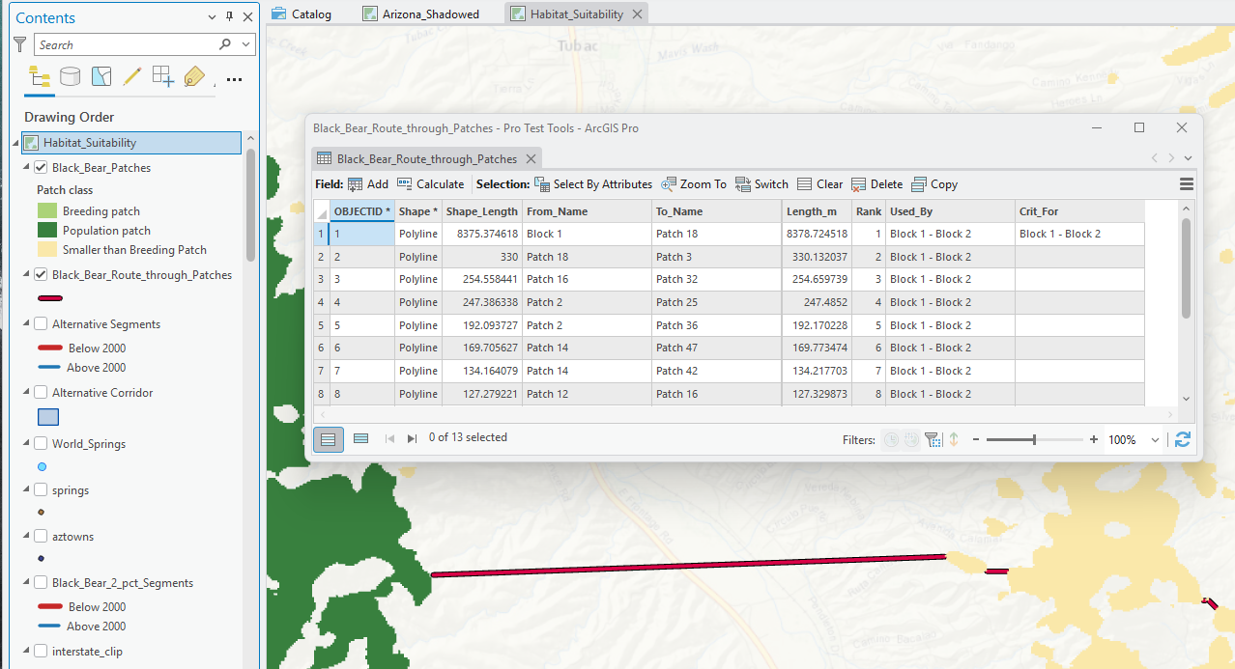Viewport: 1235px width, 669px height.
Task: Select List By Snapping icon
Action: click(163, 76)
